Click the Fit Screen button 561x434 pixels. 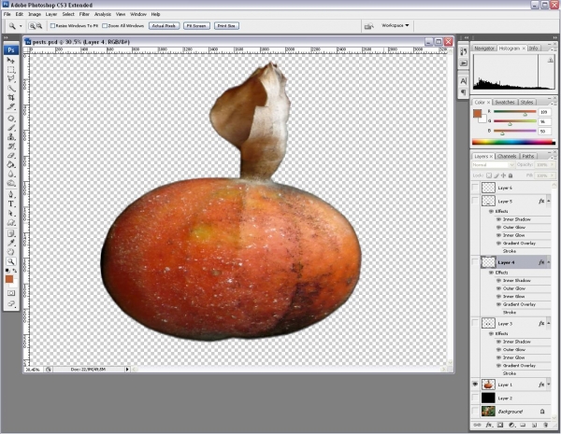click(x=196, y=26)
